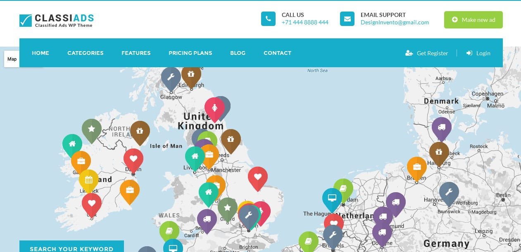Image resolution: width=521 pixels, height=252 pixels.
Task: Click the purple truck marker in Wales
Action: tap(207, 220)
